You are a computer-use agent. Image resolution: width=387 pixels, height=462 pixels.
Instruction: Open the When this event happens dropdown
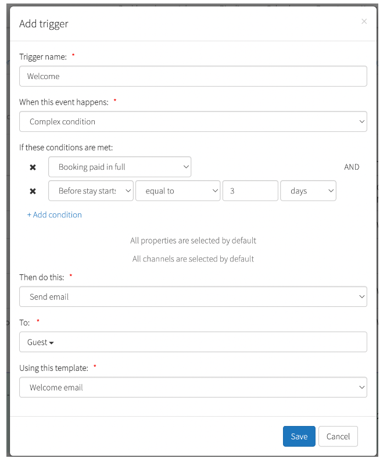[x=193, y=121]
